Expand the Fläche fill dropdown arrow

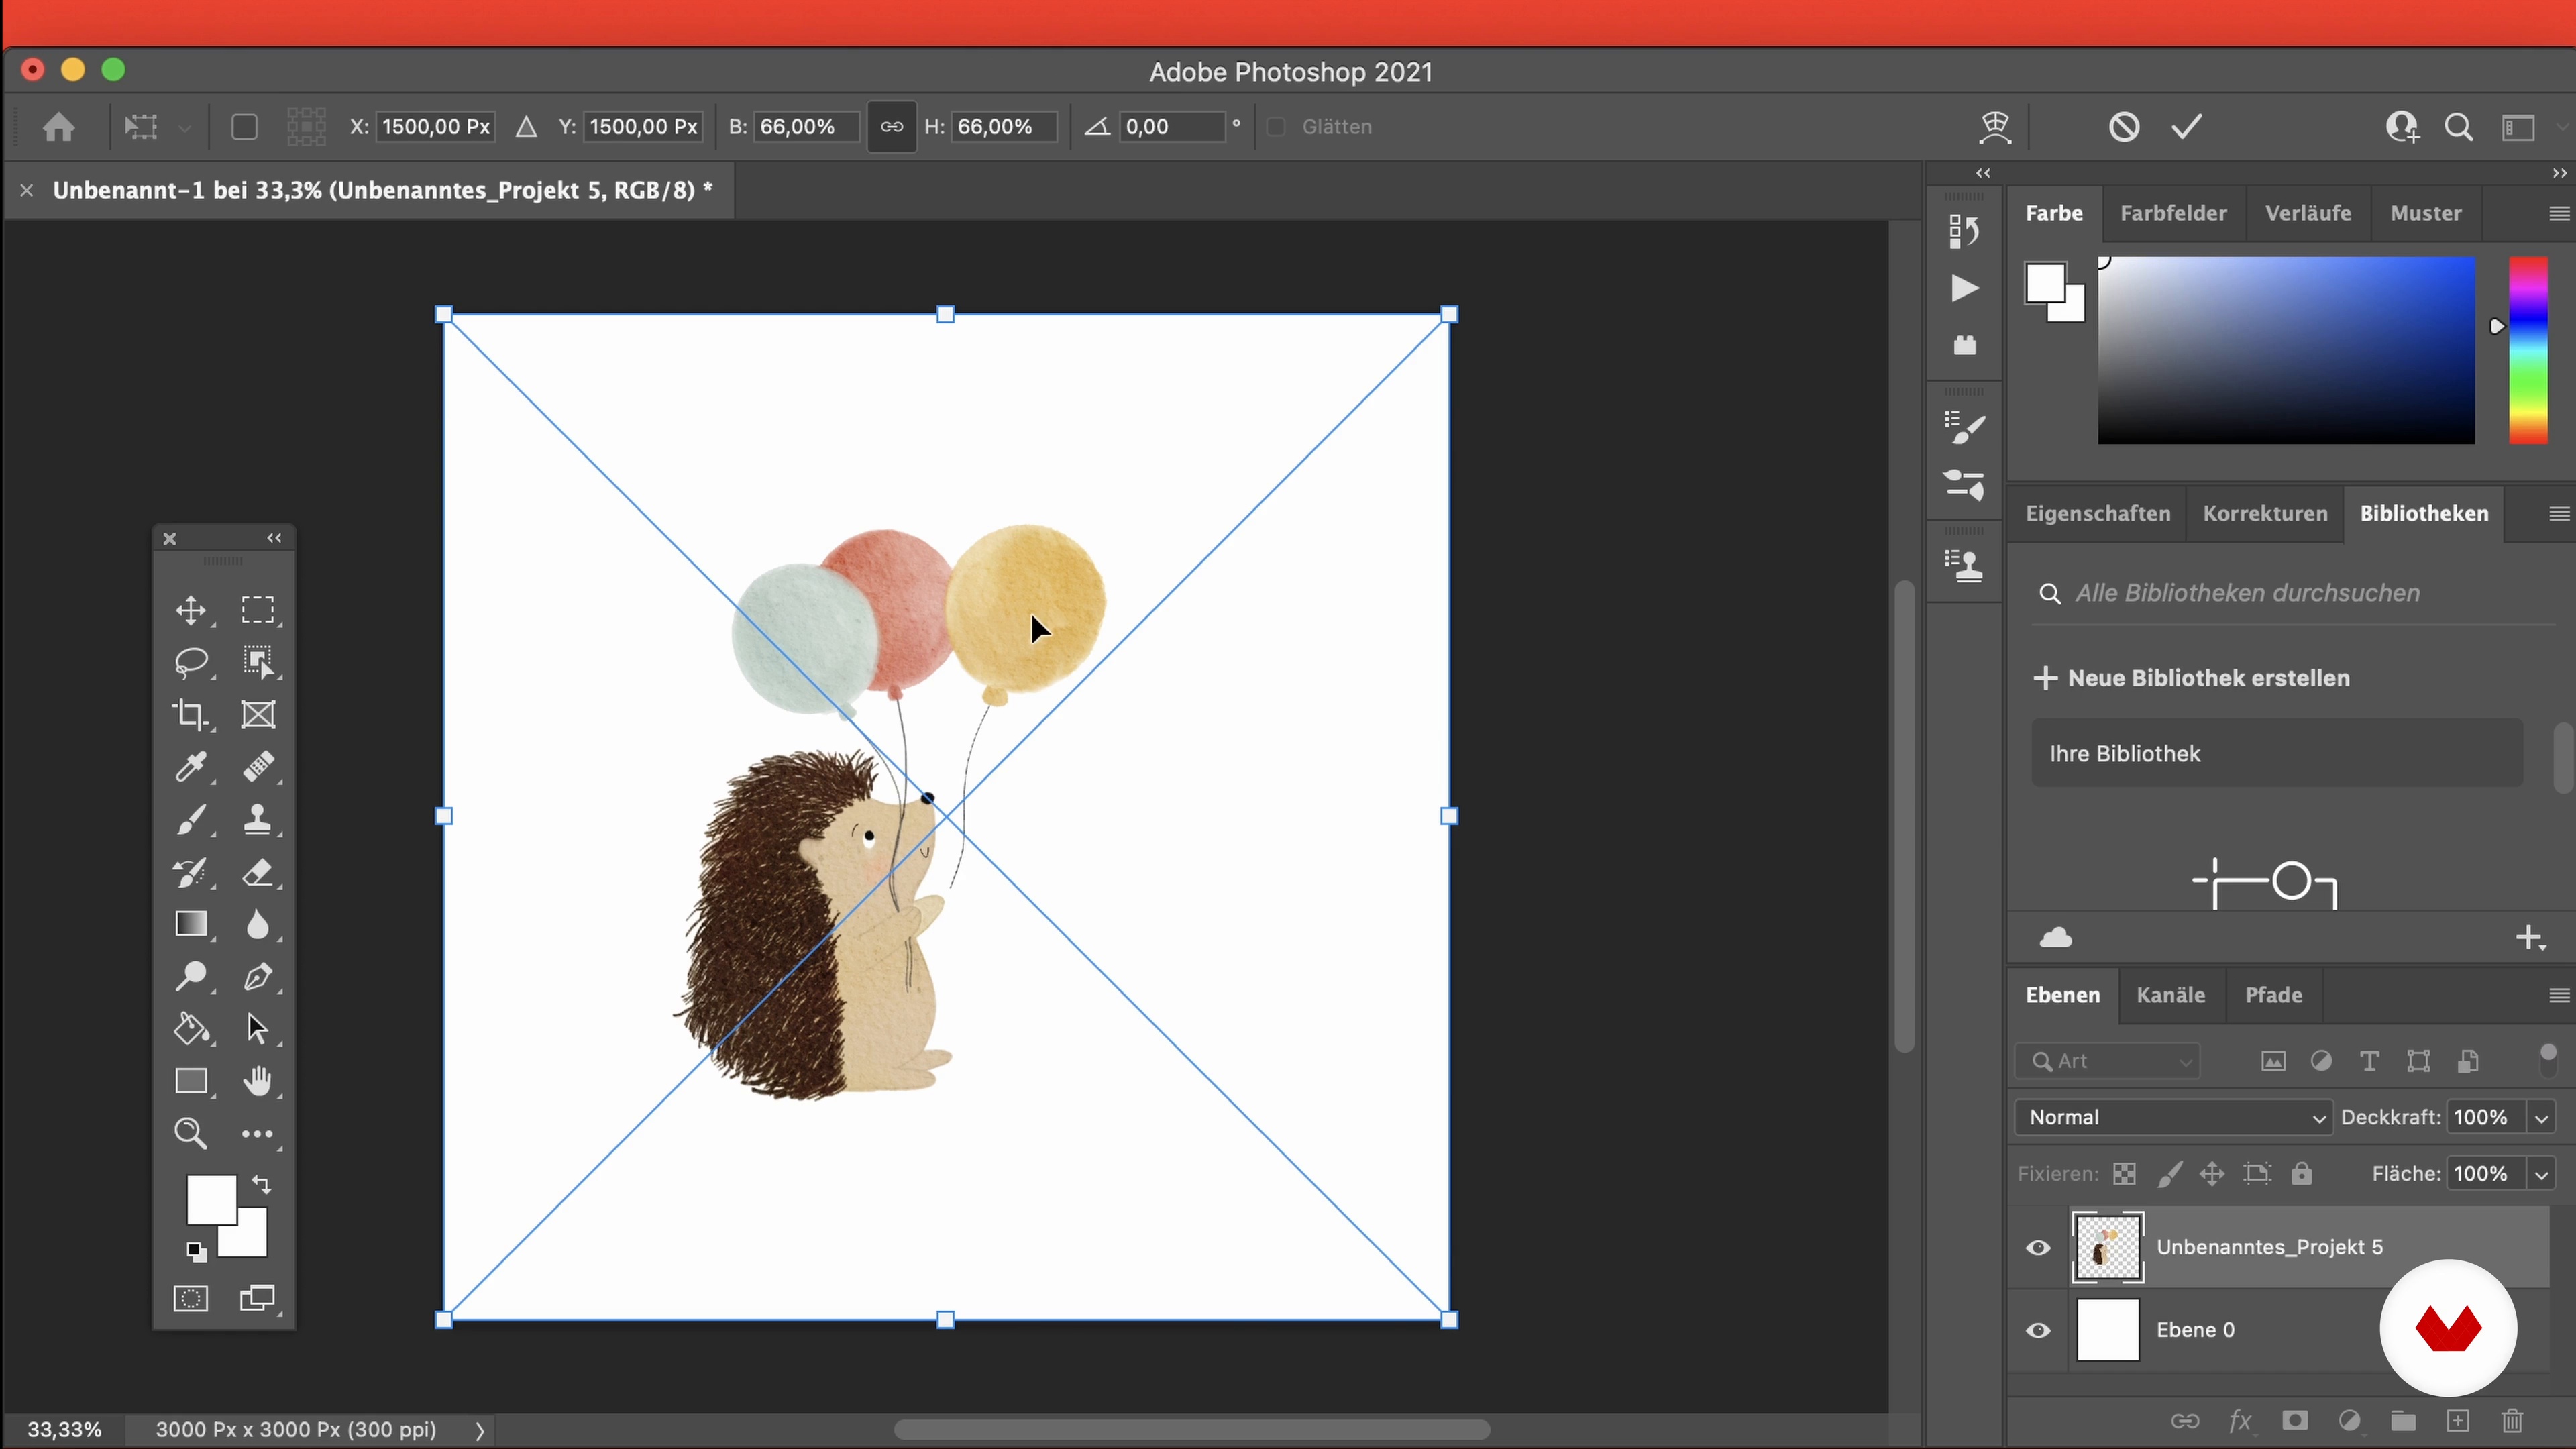coord(2541,1174)
